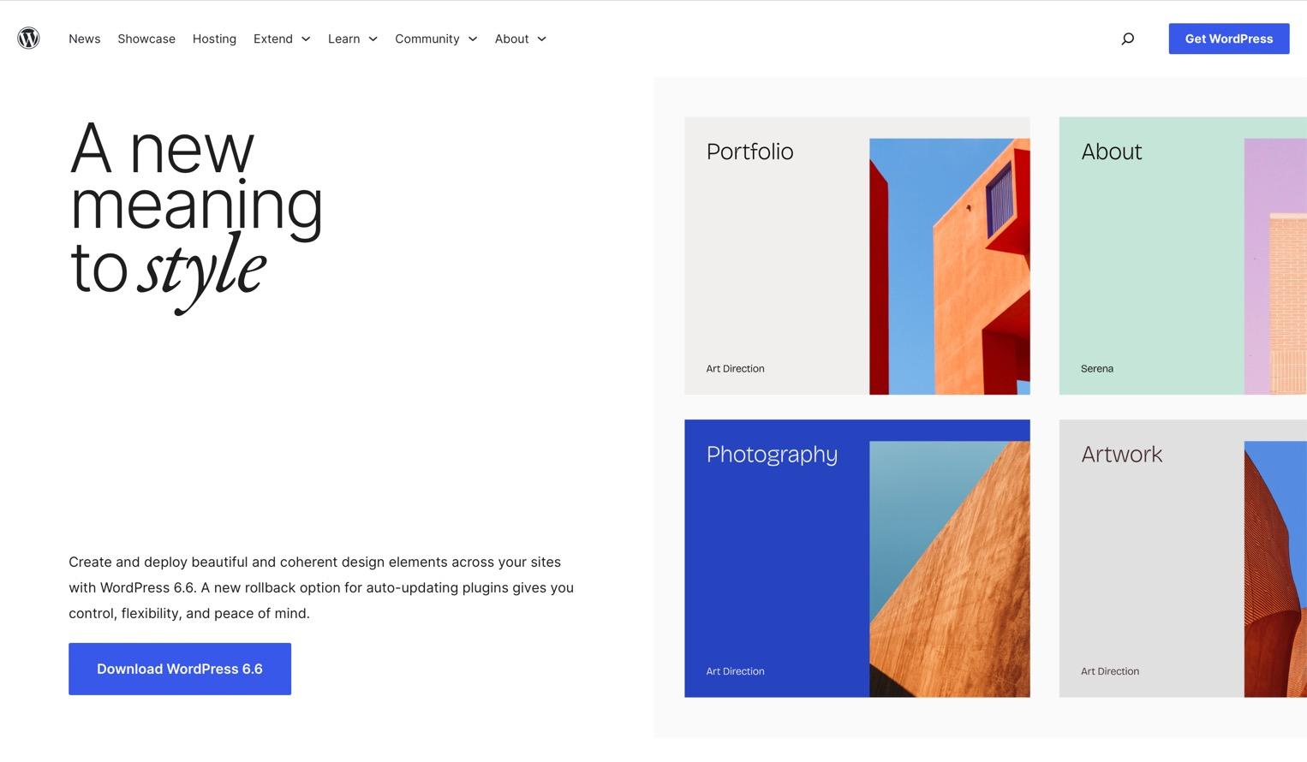Viewport: 1307px width, 762px height.
Task: Select the About Serena style card
Action: (1183, 256)
